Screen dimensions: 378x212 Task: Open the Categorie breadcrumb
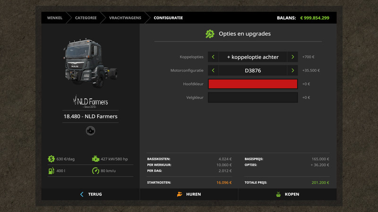point(86,18)
